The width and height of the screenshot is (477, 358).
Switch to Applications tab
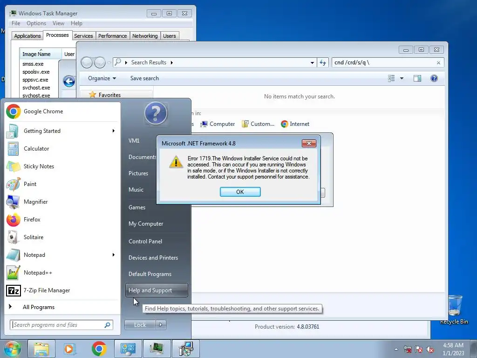coord(27,36)
